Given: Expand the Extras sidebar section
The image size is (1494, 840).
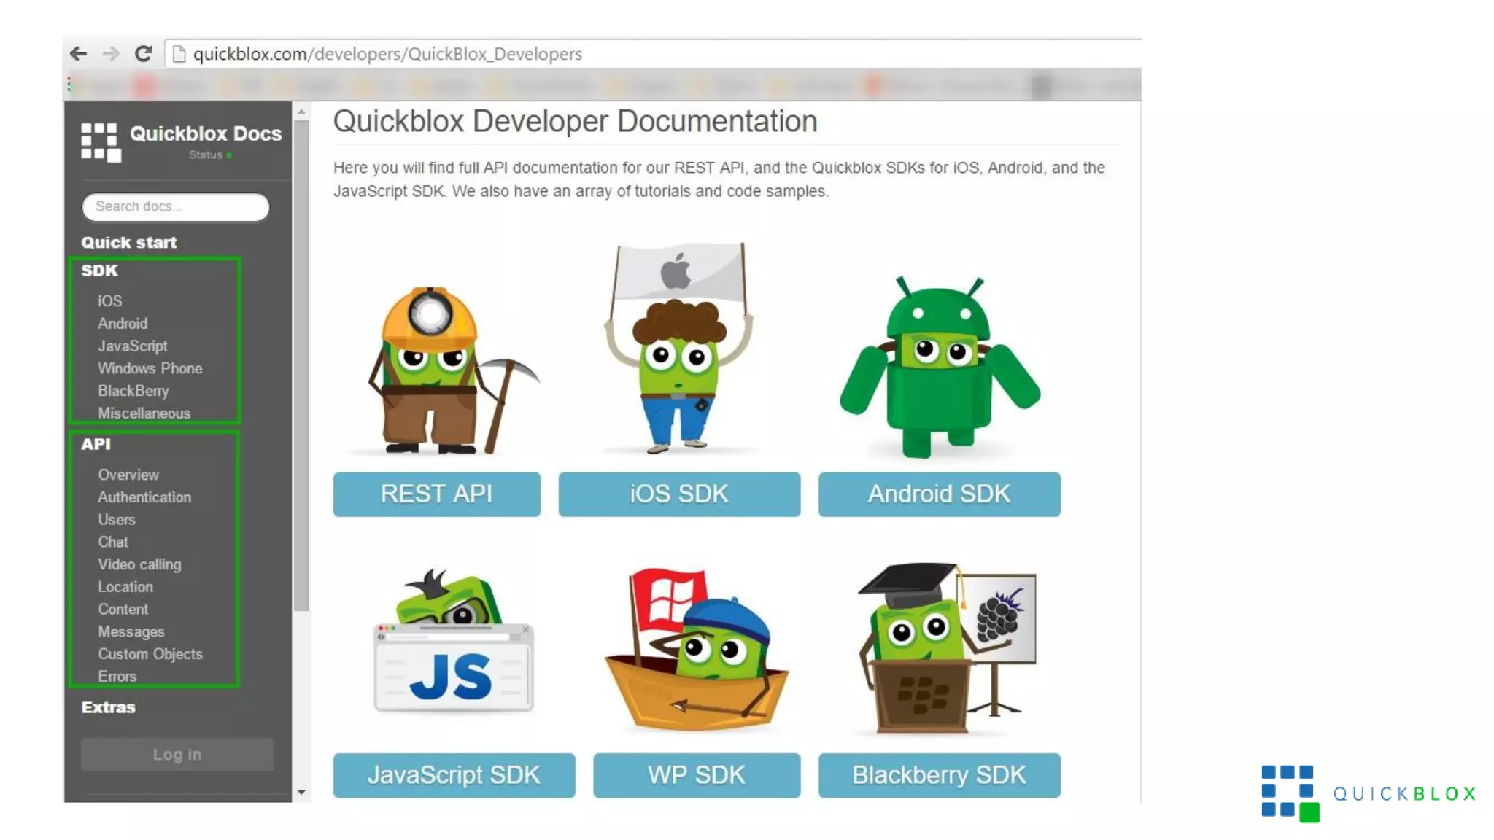Looking at the screenshot, I should 109,707.
